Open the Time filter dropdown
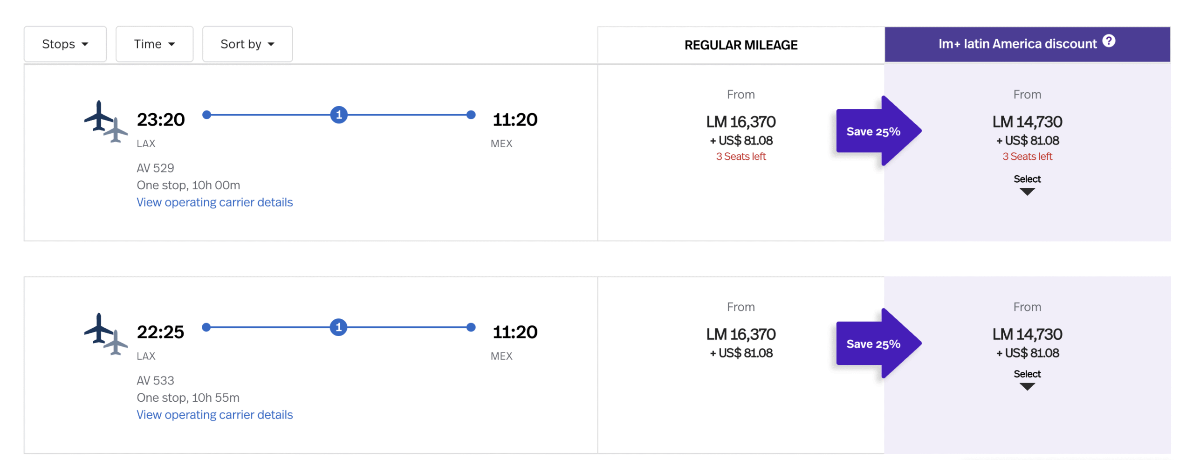Screen dimensions: 1193x460 tap(154, 44)
